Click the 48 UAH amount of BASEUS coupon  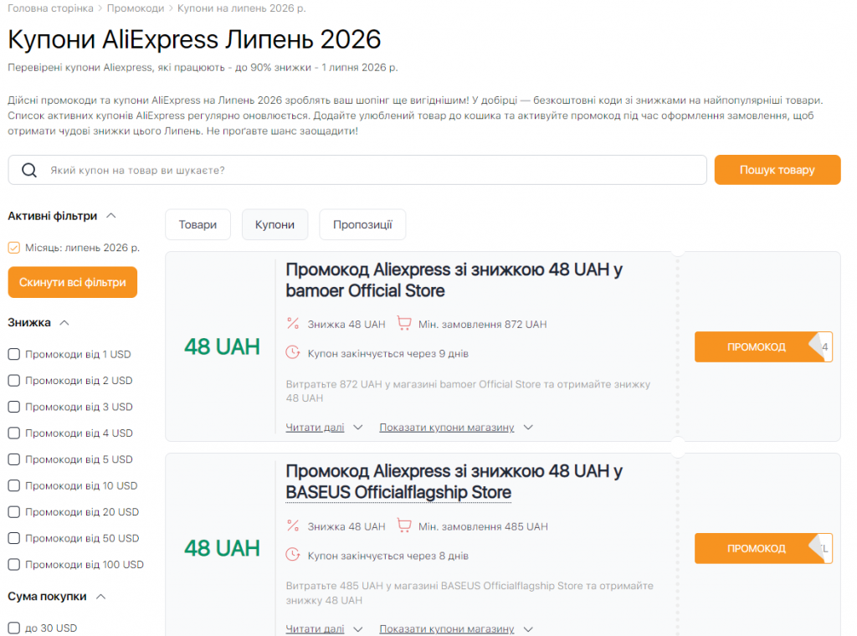222,549
